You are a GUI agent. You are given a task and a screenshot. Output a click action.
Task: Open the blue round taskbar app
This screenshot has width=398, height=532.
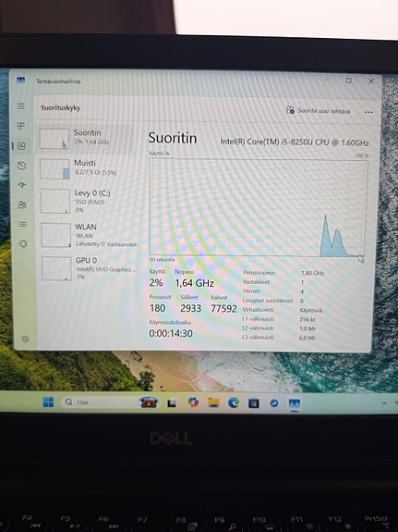coord(274,403)
